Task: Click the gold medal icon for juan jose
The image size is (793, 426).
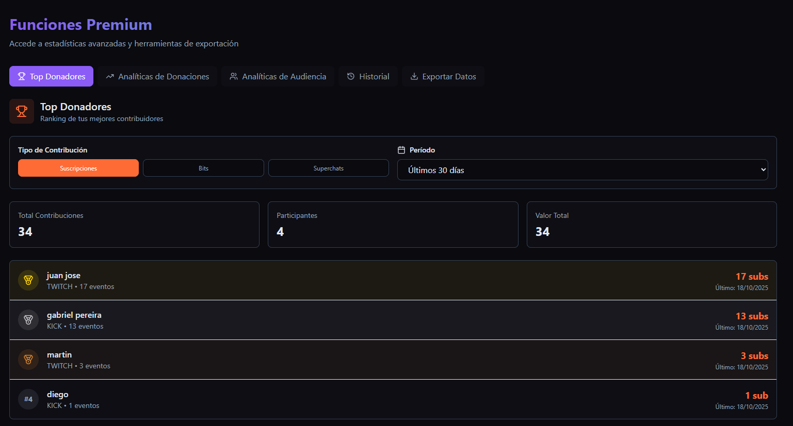Action: (x=28, y=280)
